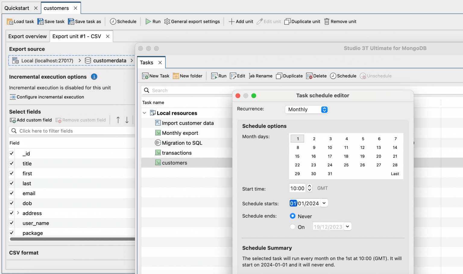Image resolution: width=463 pixels, height=274 pixels.
Task: Uncheck the email field
Action: [11, 193]
